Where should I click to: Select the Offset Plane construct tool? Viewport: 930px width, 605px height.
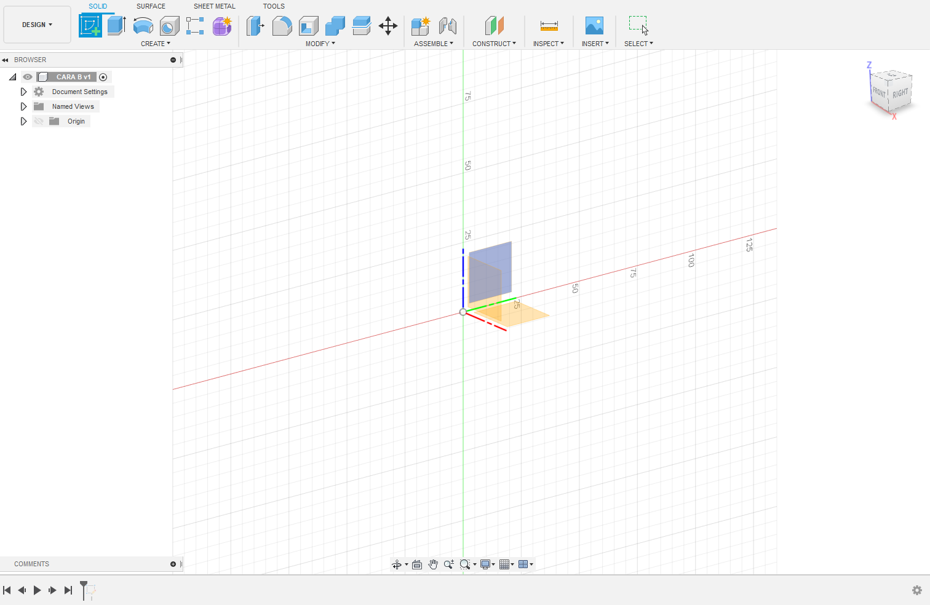494,26
